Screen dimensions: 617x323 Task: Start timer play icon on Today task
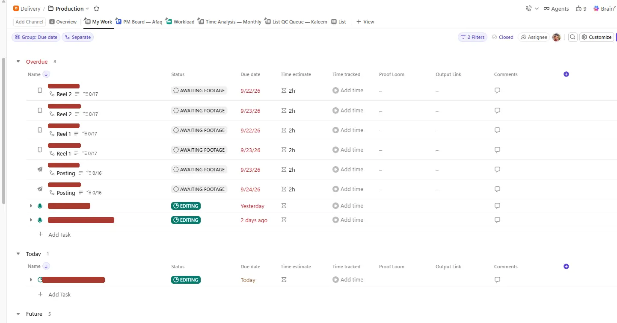pos(335,280)
